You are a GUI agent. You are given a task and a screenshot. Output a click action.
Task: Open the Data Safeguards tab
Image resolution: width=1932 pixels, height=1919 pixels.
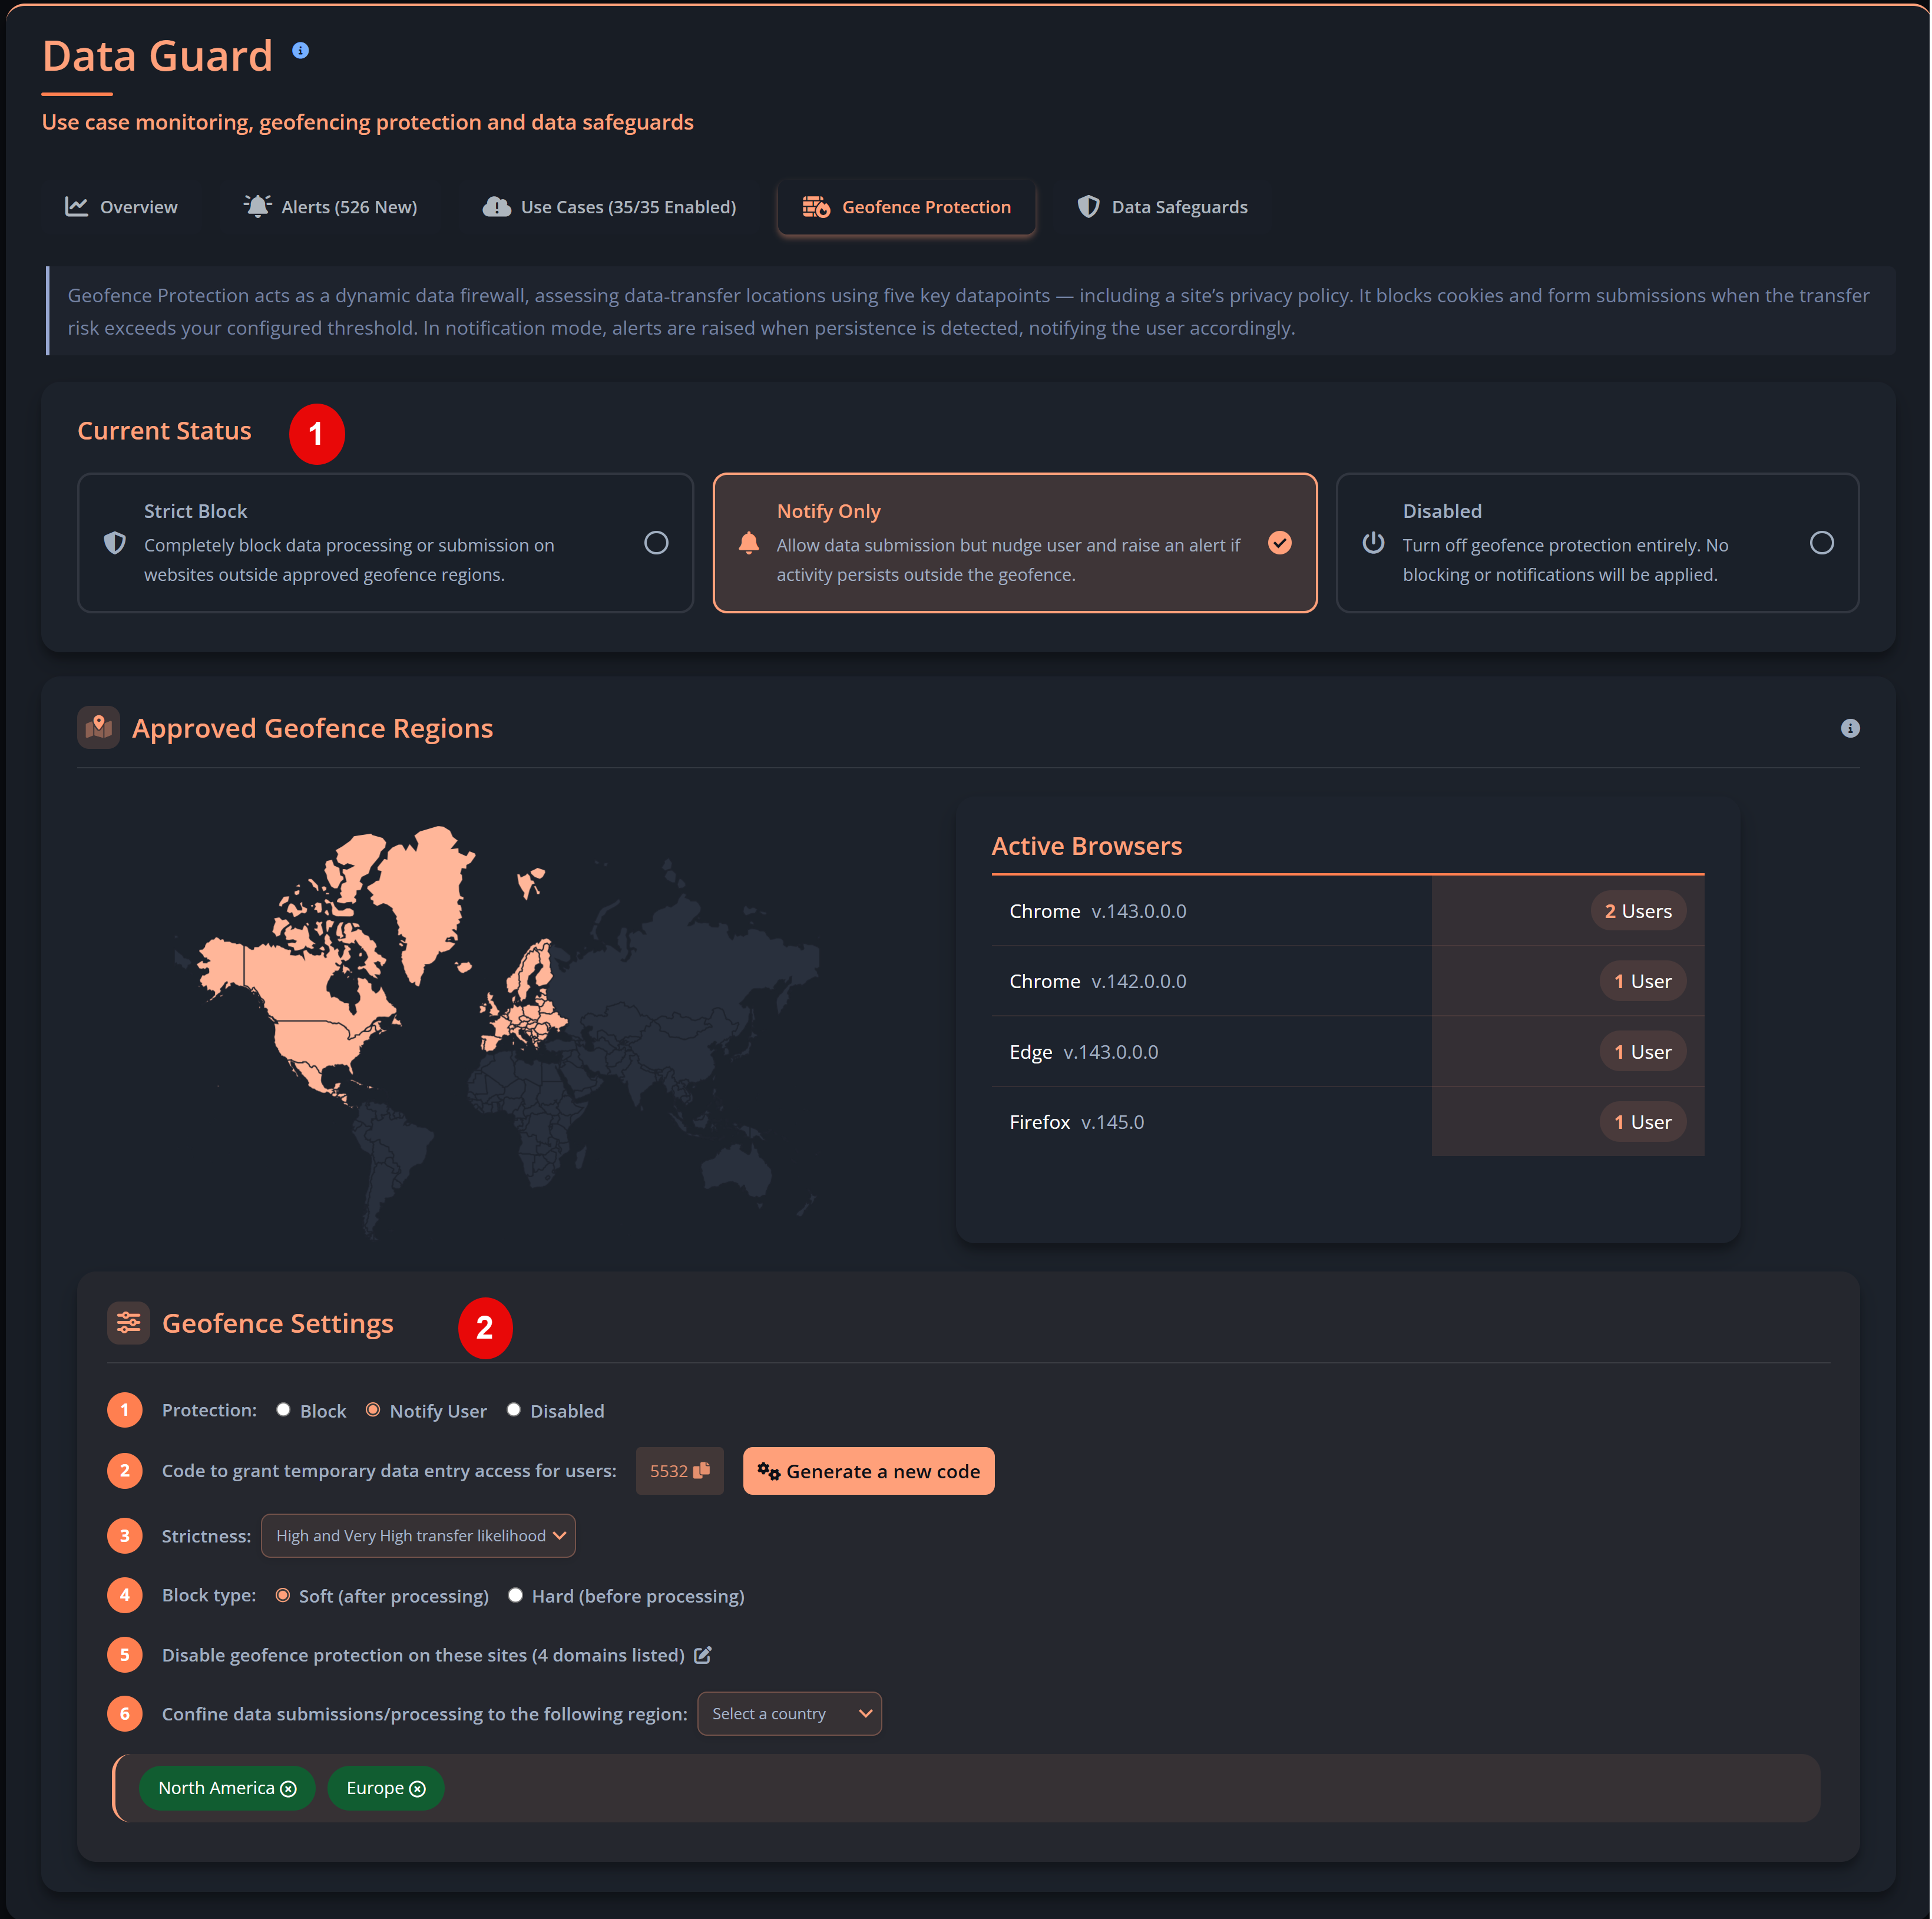1163,206
